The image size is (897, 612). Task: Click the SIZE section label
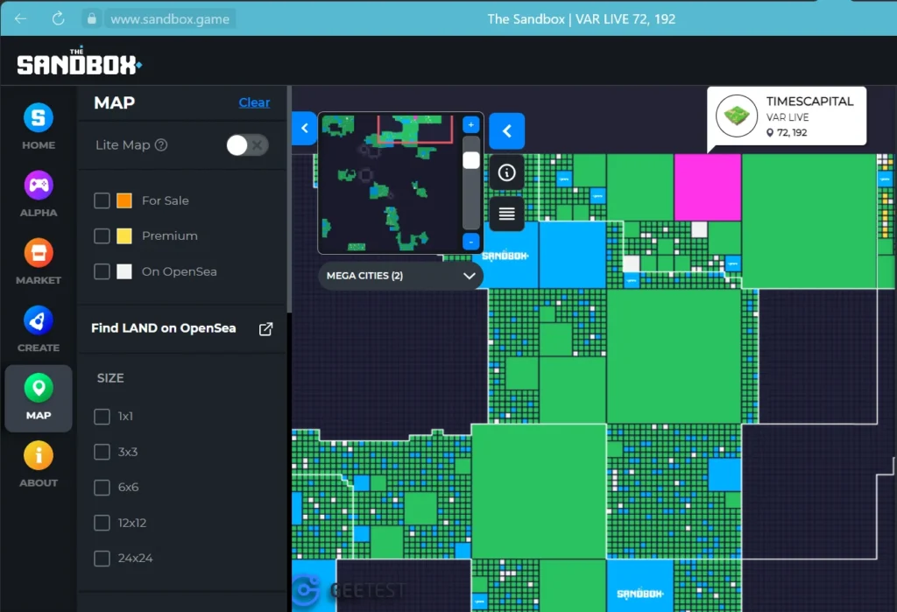coord(110,378)
